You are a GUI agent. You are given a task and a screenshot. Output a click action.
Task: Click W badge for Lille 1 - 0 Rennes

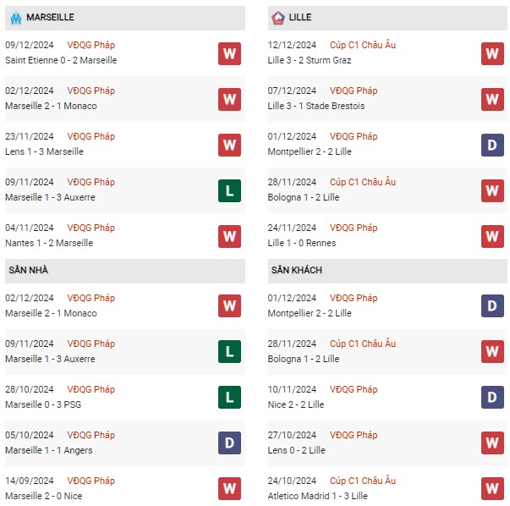[x=492, y=237]
